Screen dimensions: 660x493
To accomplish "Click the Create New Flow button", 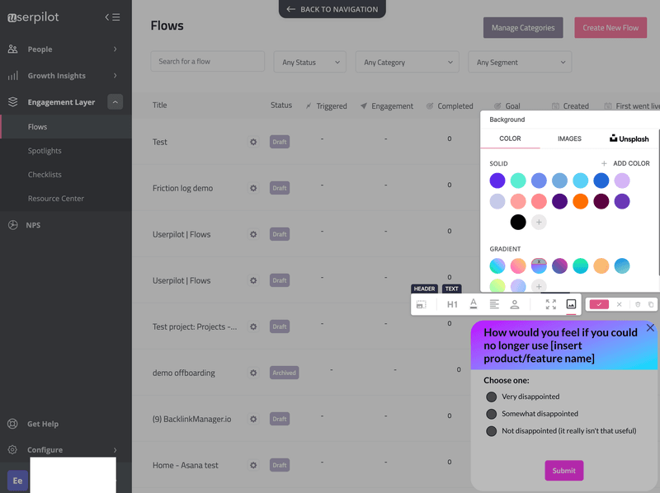I will tap(610, 27).
